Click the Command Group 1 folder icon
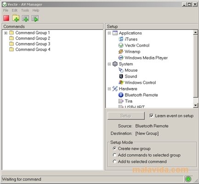 pyautogui.click(x=11, y=33)
